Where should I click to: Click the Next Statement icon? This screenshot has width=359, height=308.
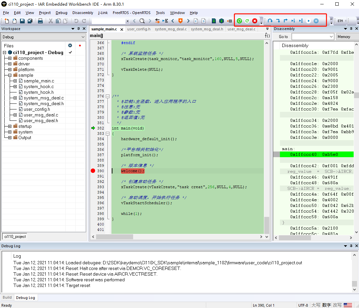(x=293, y=21)
